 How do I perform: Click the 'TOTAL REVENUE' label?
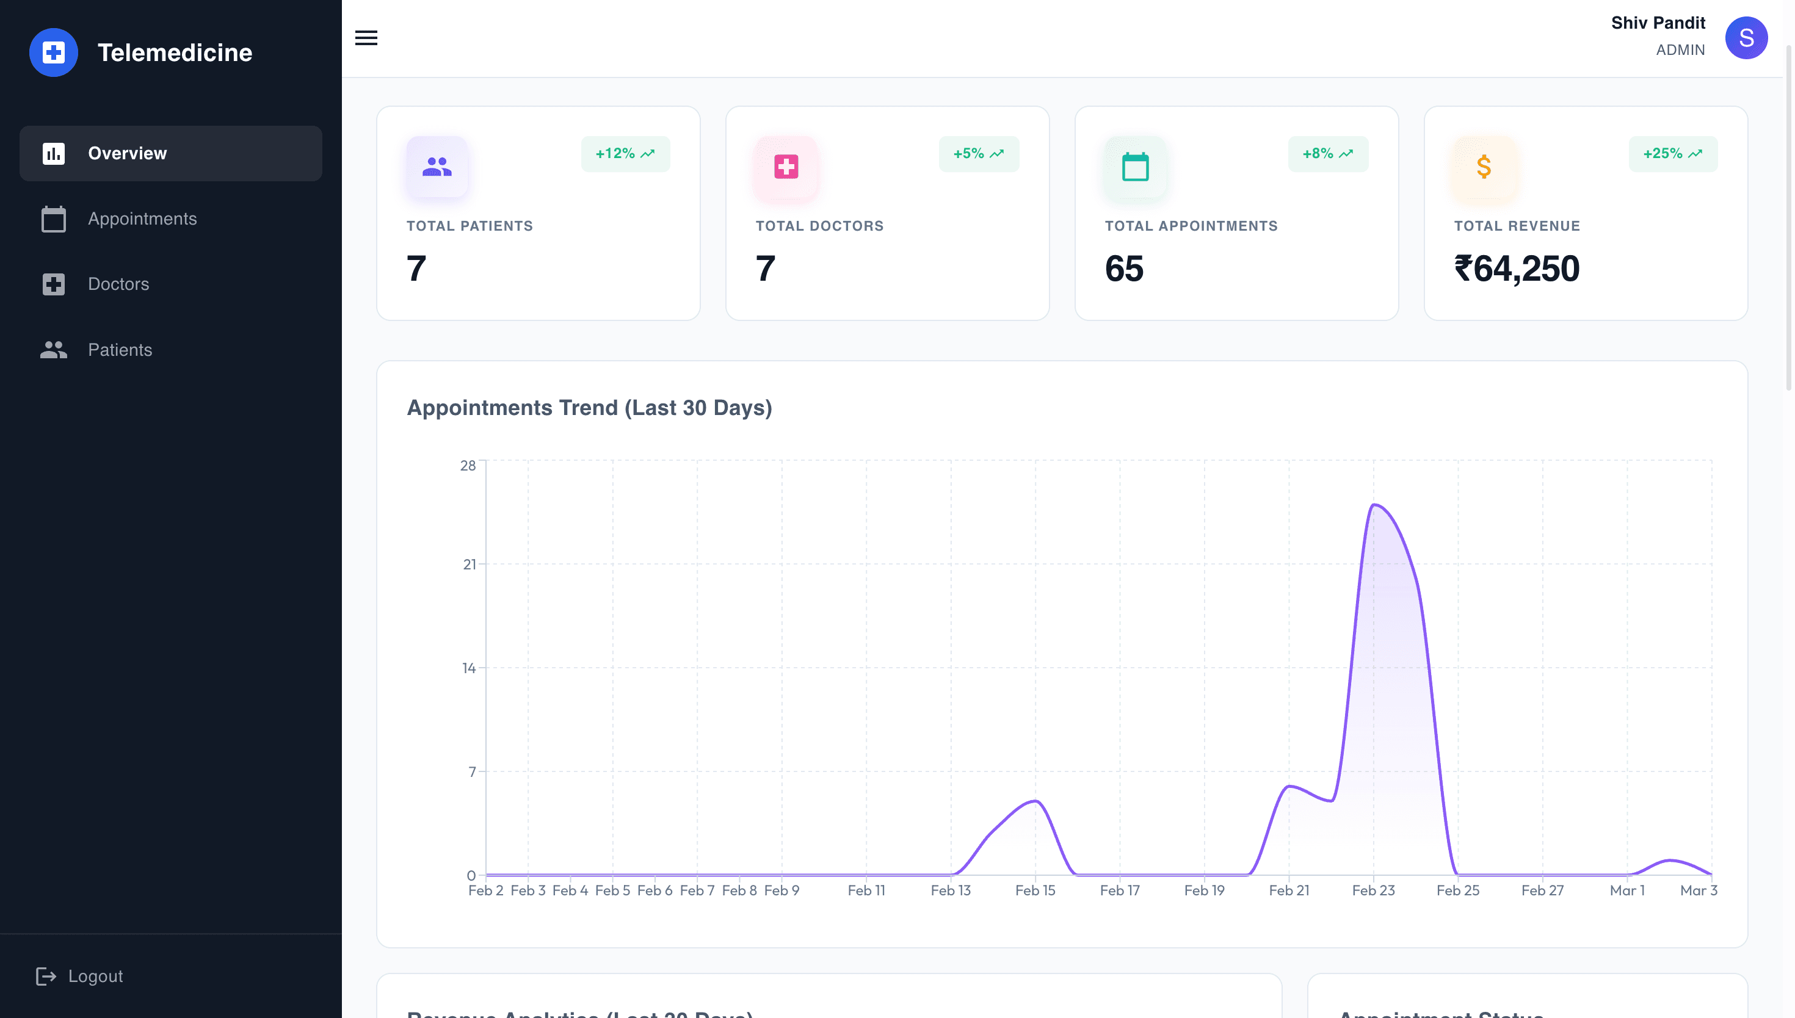[x=1517, y=226]
